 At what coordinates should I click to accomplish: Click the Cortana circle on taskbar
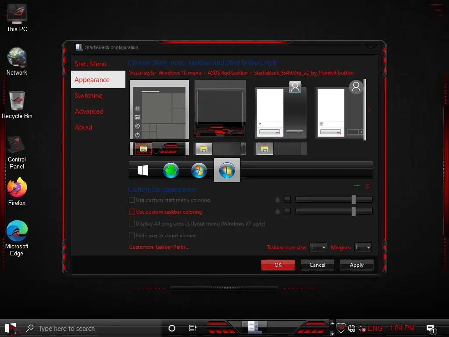click(172, 328)
